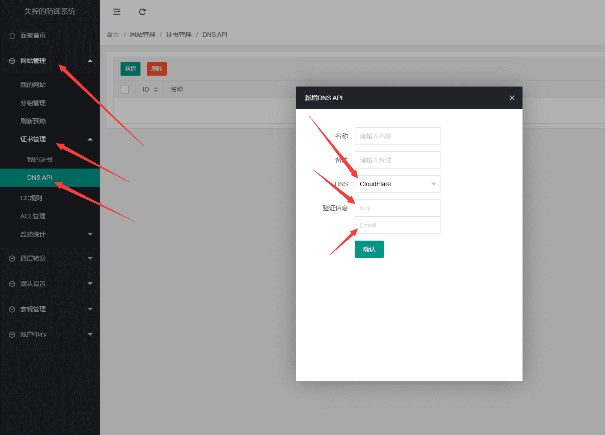Click the red 删除 button
The image size is (605, 435).
tap(157, 69)
